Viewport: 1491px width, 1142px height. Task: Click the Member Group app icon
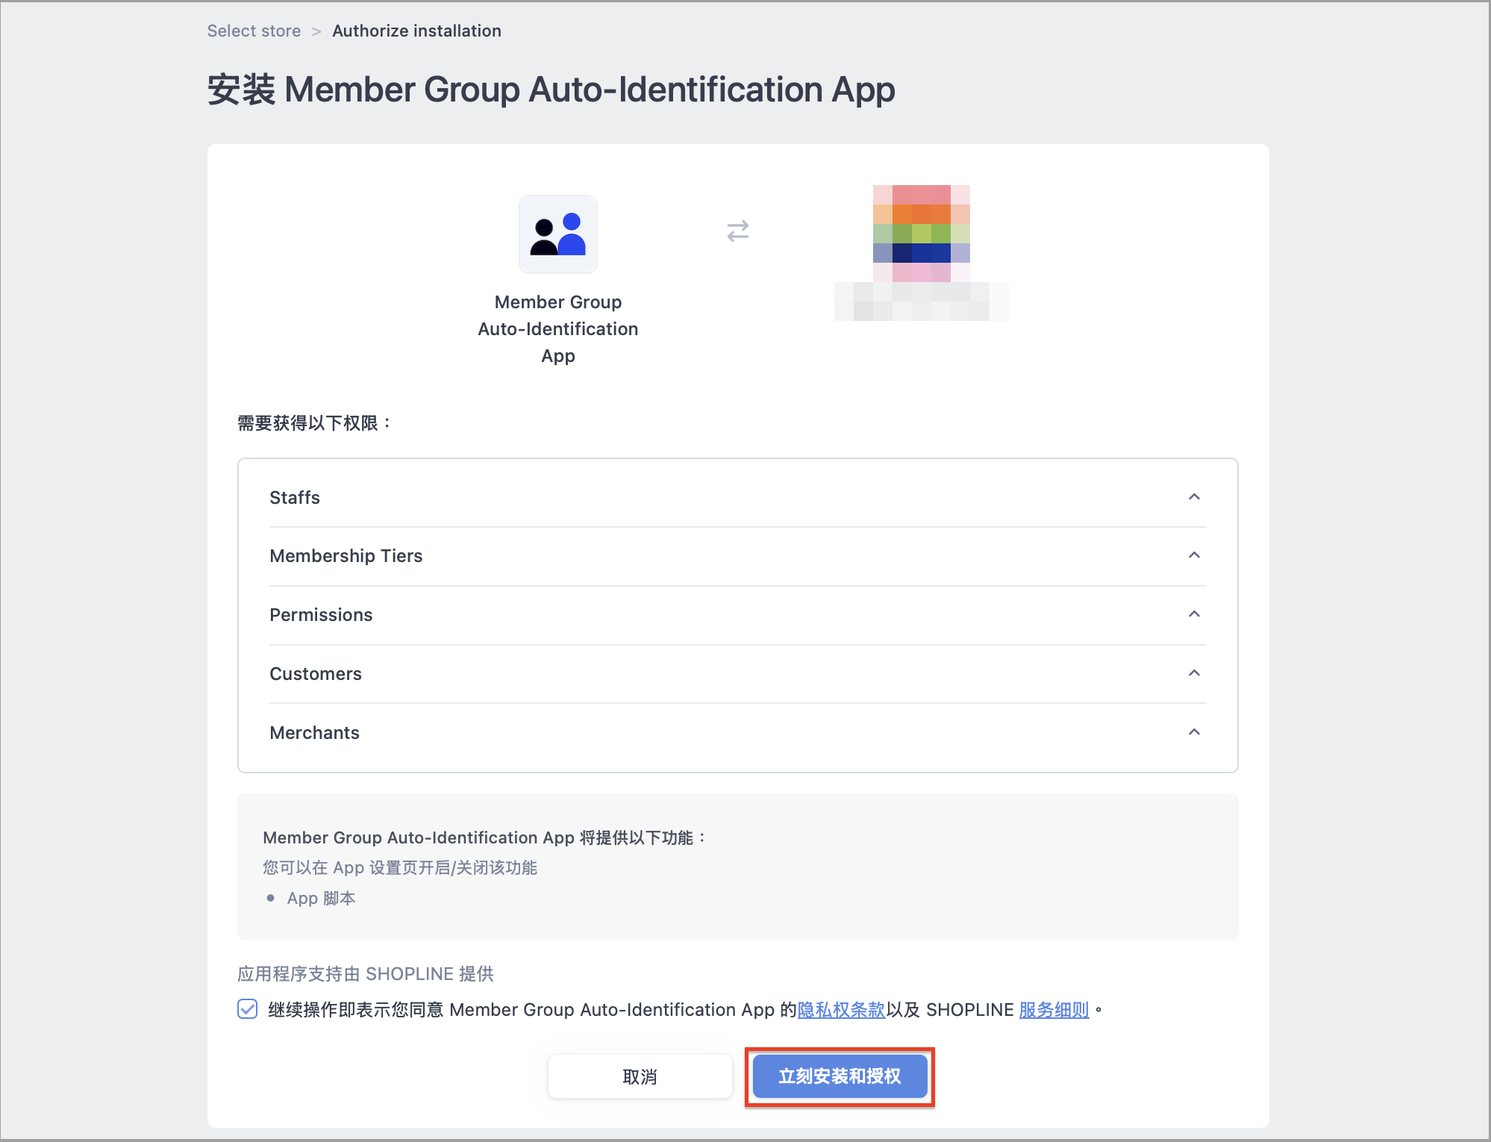pyautogui.click(x=558, y=234)
